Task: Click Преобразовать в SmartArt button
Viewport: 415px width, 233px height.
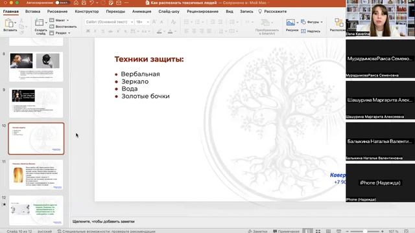Action: coord(267,27)
